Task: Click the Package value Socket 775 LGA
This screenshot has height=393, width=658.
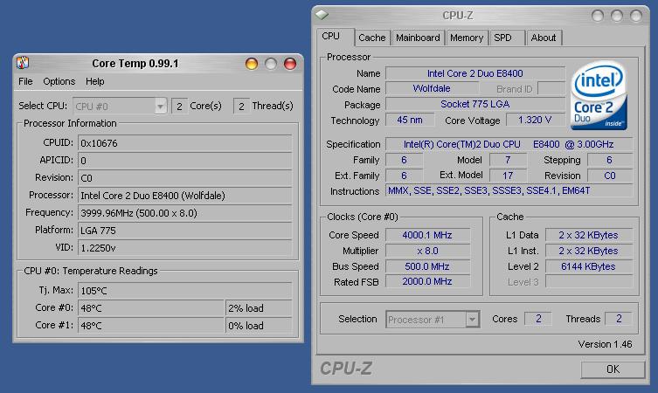Action: [475, 104]
